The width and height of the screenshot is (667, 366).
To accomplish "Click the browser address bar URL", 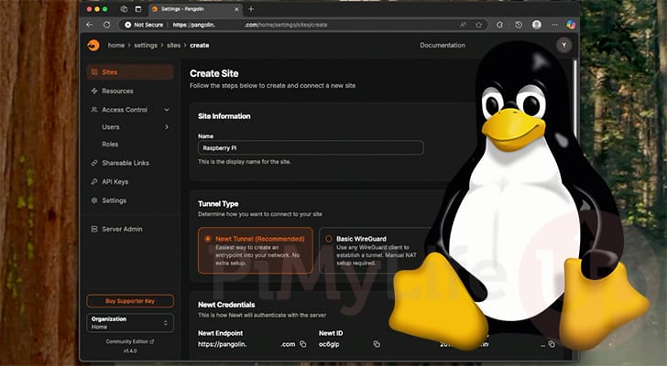I will pyautogui.click(x=250, y=25).
